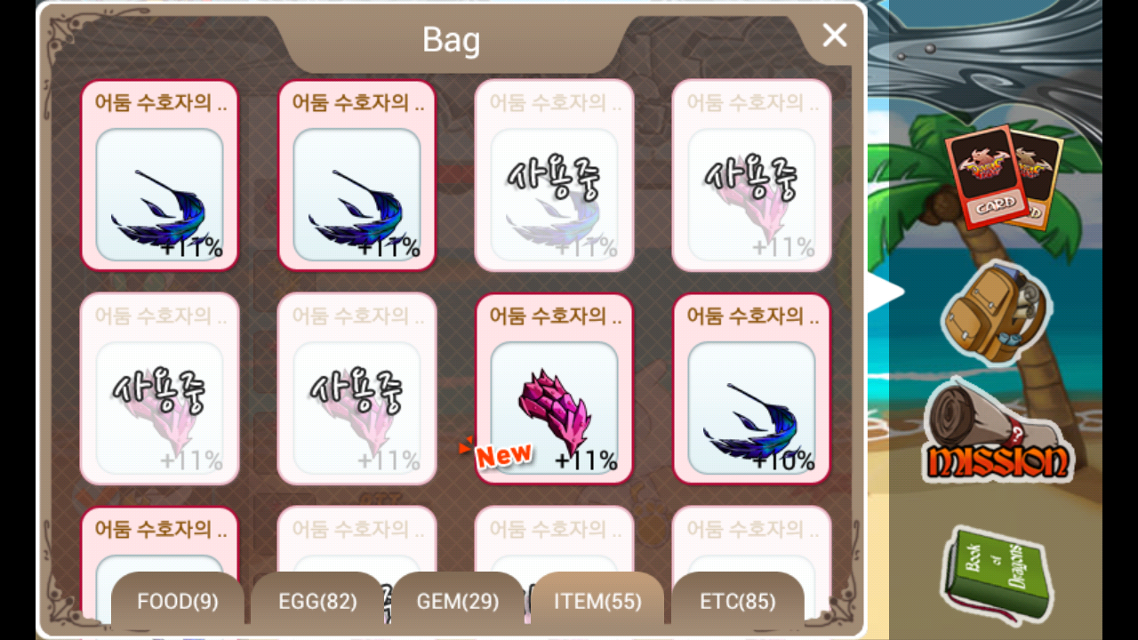Viewport: 1138px width, 640px height.
Task: Close the Bag window
Action: pos(834,36)
